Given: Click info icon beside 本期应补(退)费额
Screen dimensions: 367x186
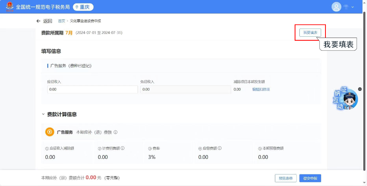Looking at the screenshot, I should coord(116,132).
